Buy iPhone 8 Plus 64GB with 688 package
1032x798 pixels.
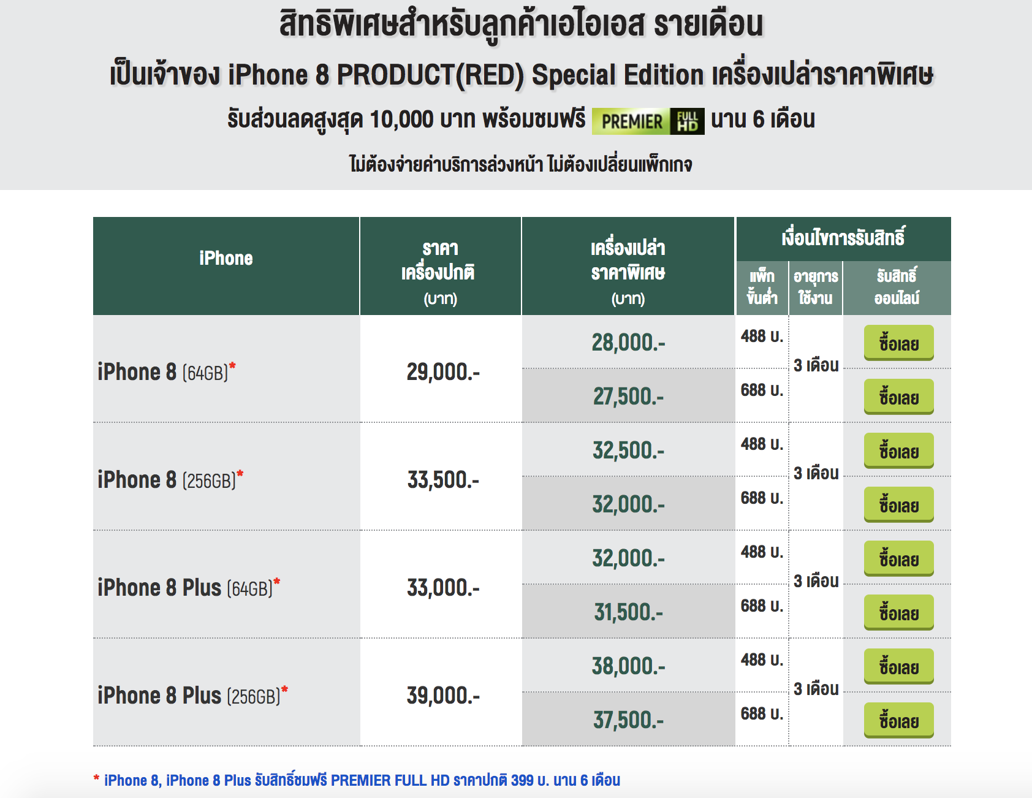click(898, 612)
